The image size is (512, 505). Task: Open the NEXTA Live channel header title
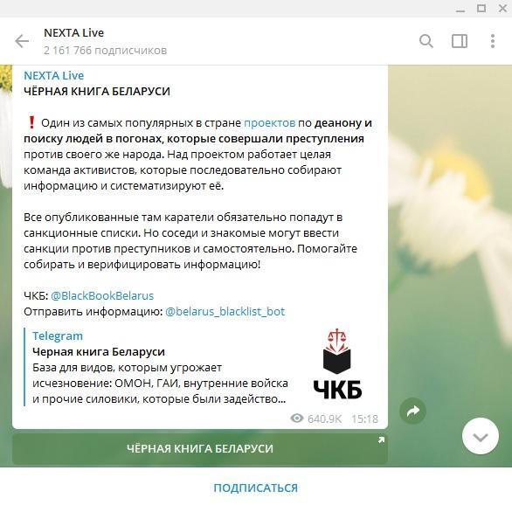[x=73, y=32]
